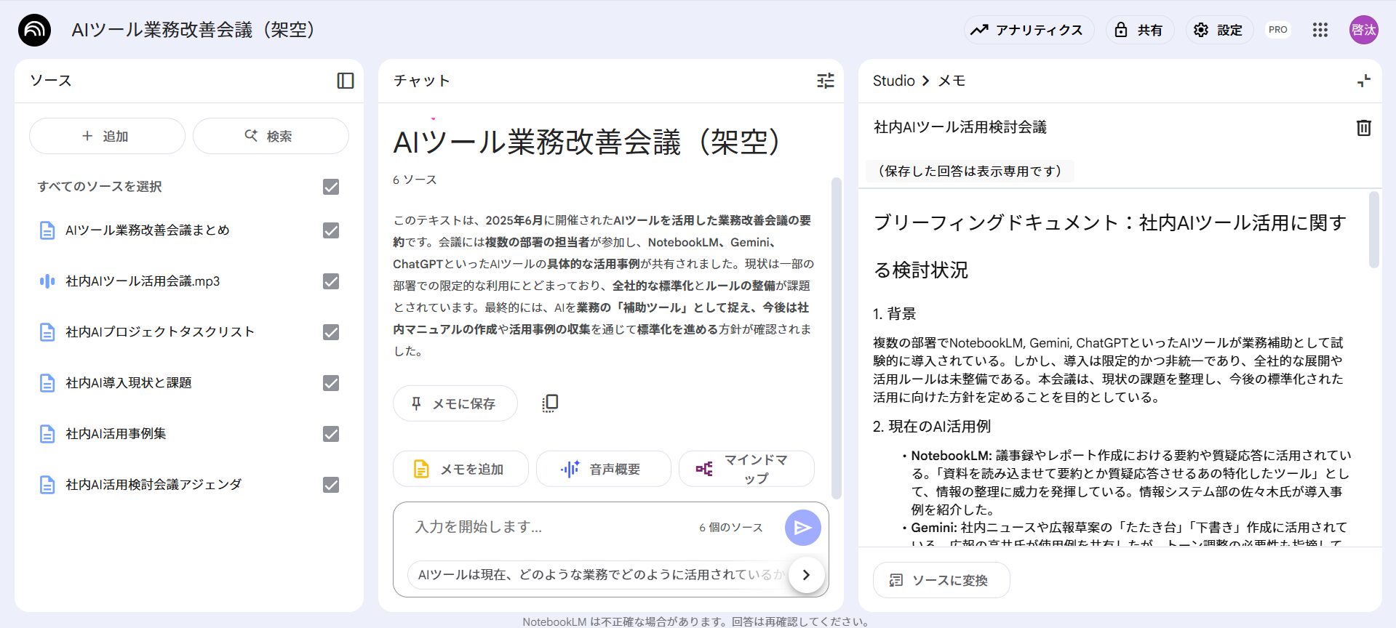1396x628 pixels.
Task: Select suggested question about AIツール活用
Action: pos(600,575)
